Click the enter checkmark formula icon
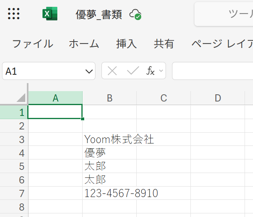The height and width of the screenshot is (217, 253). (132, 71)
